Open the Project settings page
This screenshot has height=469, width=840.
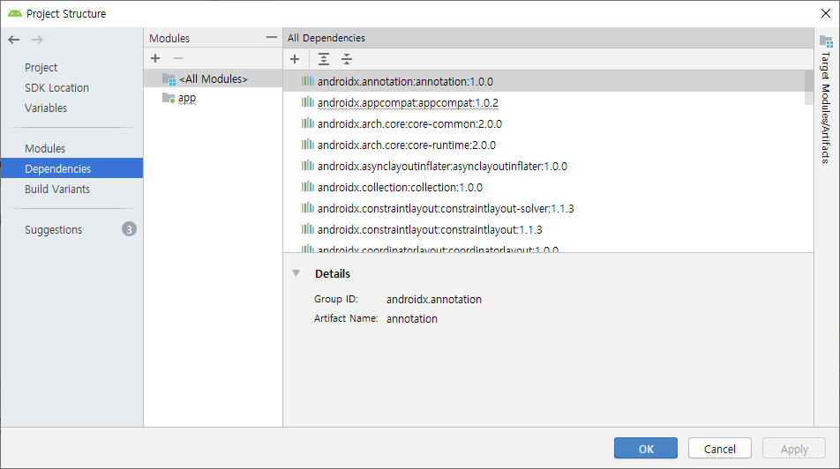point(41,68)
